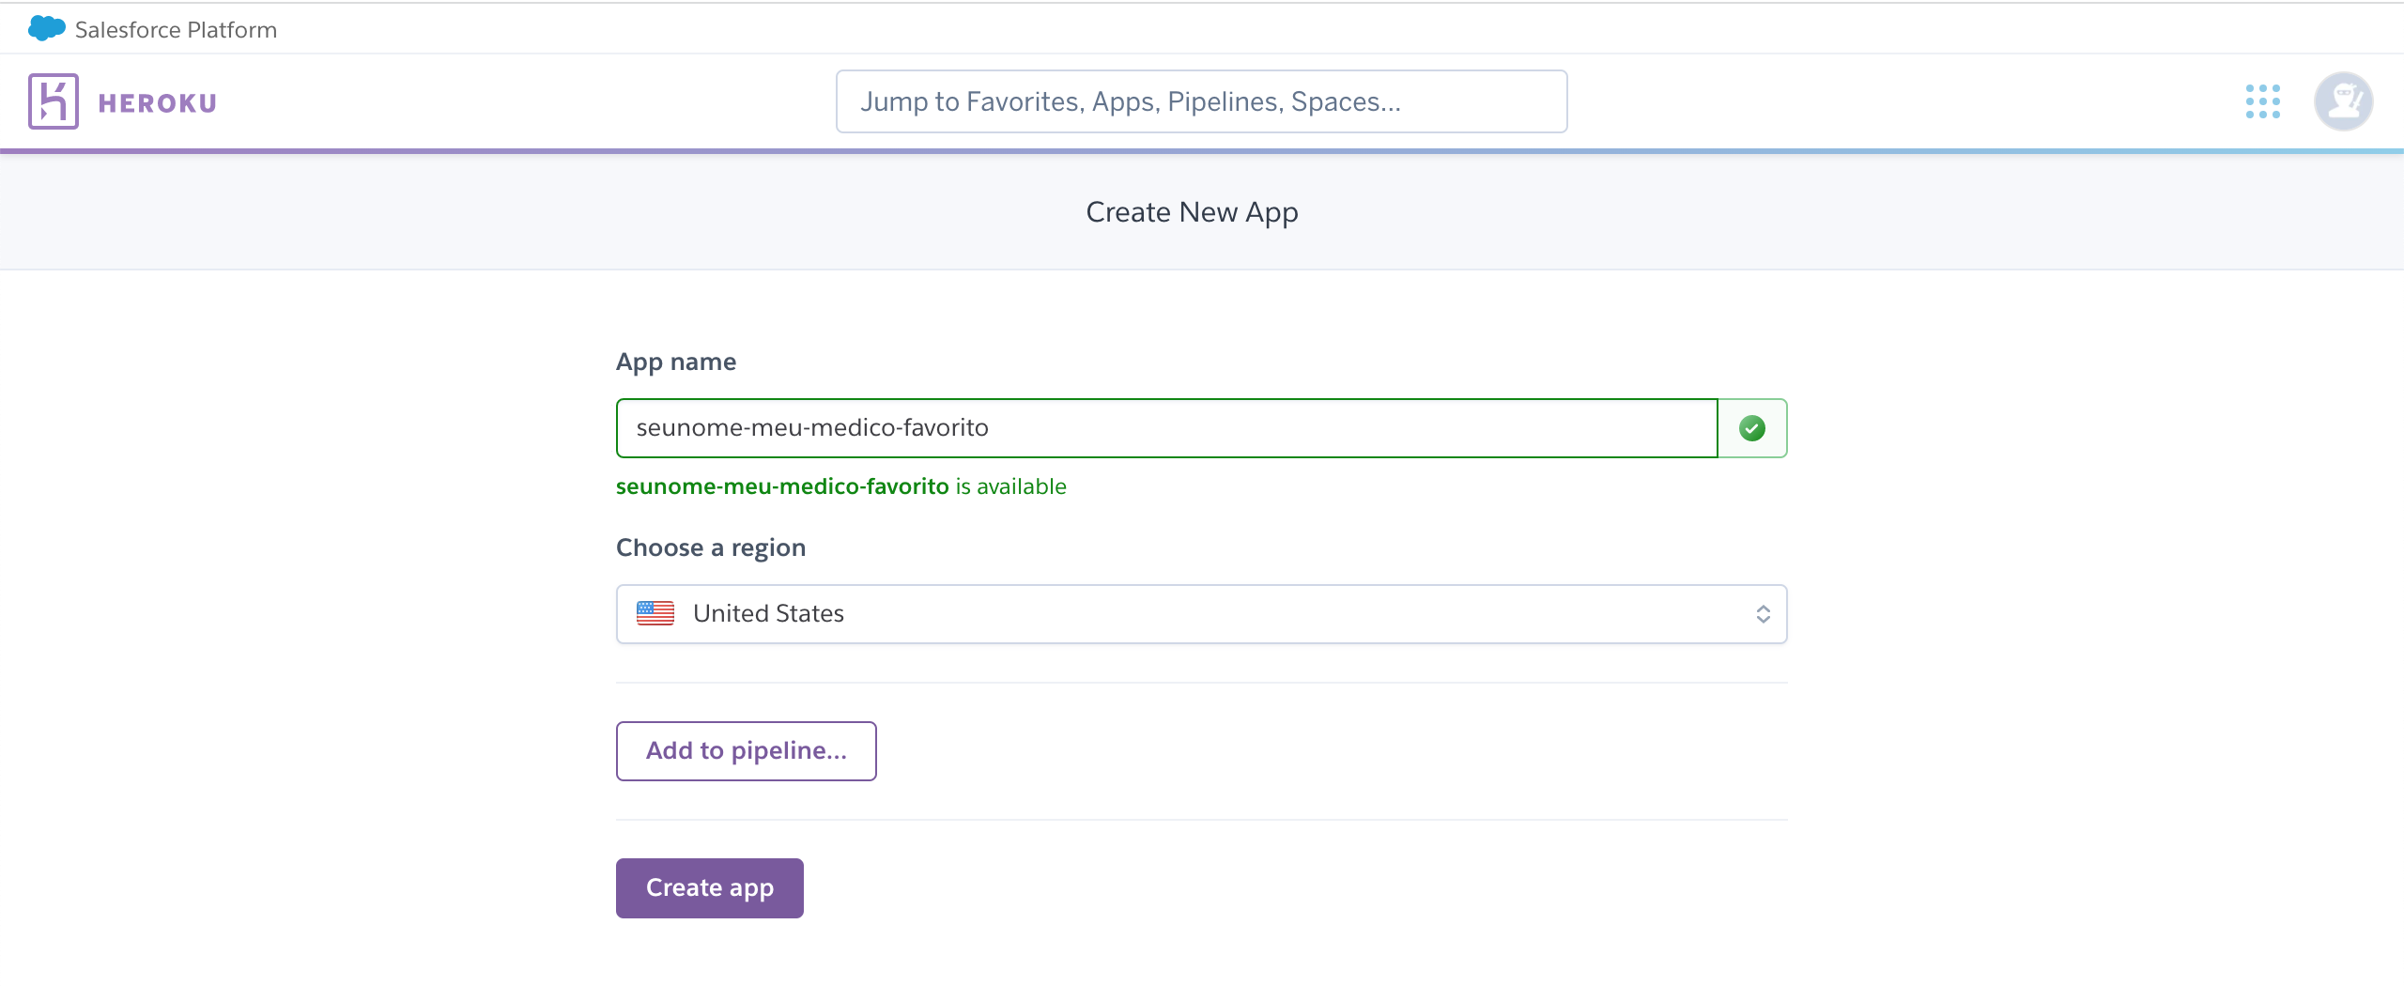Focus the App name input field
Image resolution: width=2404 pixels, height=986 pixels.
pos(1167,428)
